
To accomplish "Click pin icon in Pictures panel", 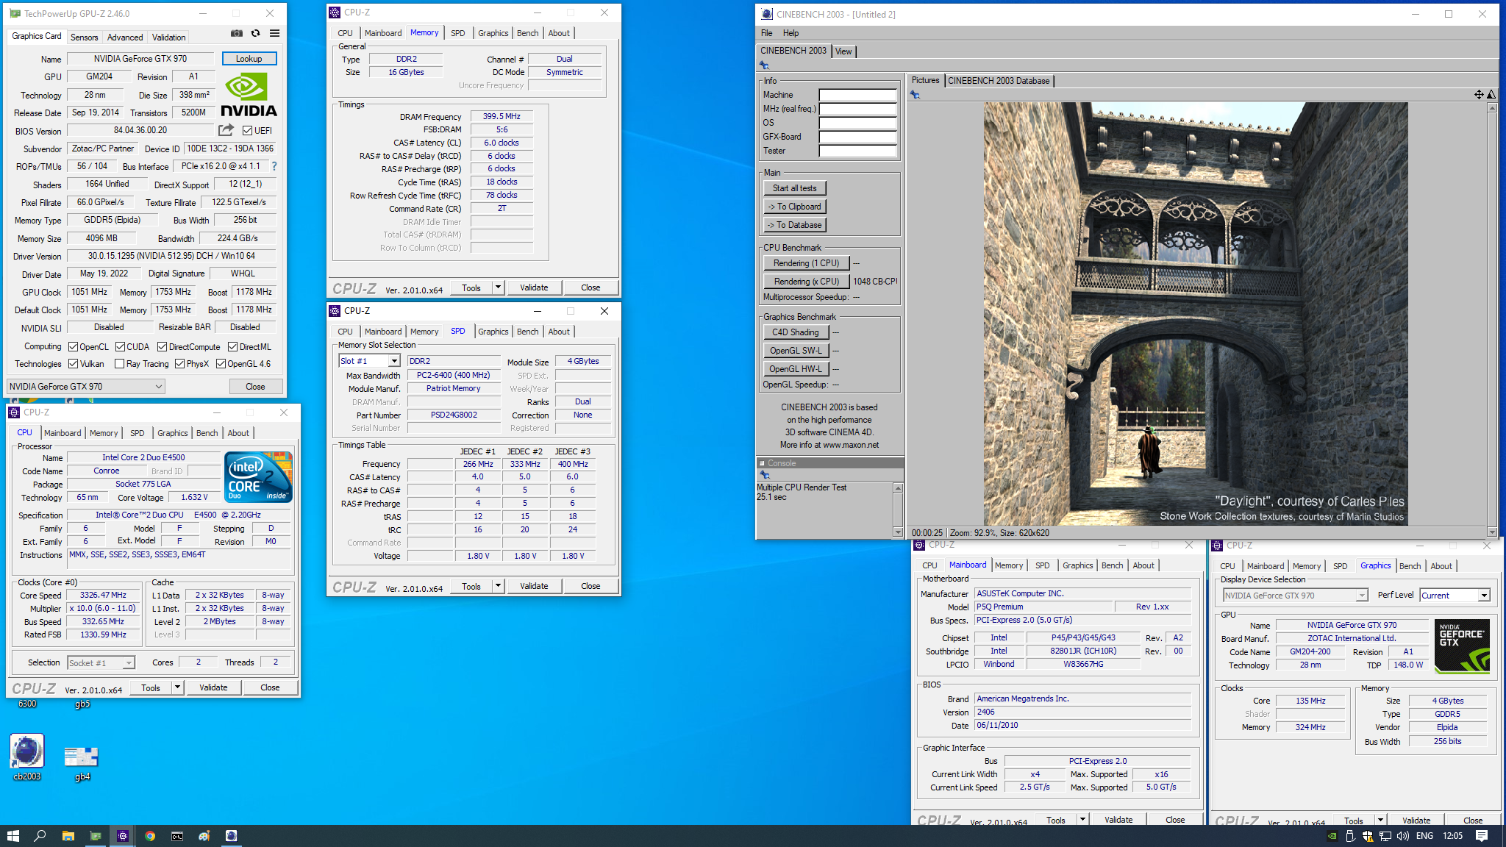I will [x=915, y=94].
